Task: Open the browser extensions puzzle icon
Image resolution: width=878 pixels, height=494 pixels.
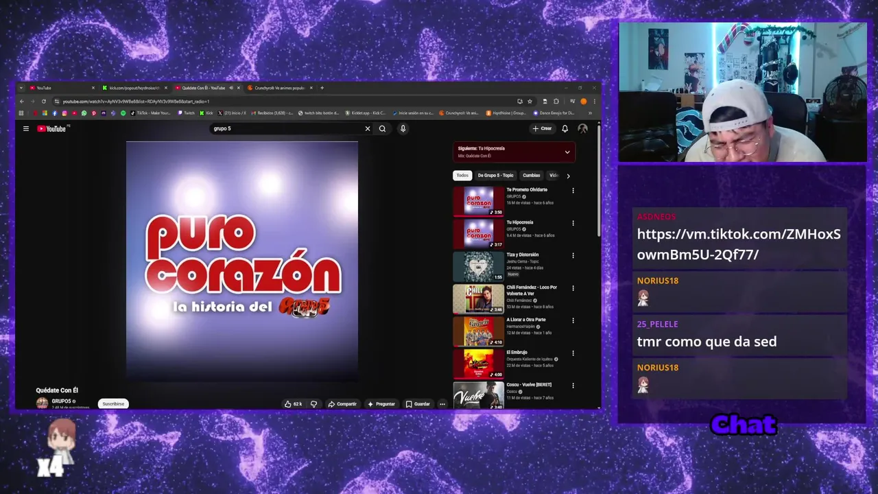Action: 556,101
